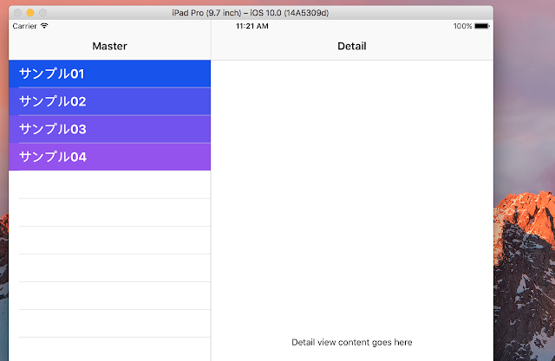Minimize the iPad Pro simulator window
The width and height of the screenshot is (555, 361).
coord(30,13)
